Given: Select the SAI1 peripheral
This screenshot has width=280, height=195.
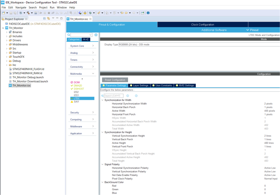Looking at the screenshot, I should pyautogui.click(x=76, y=102).
